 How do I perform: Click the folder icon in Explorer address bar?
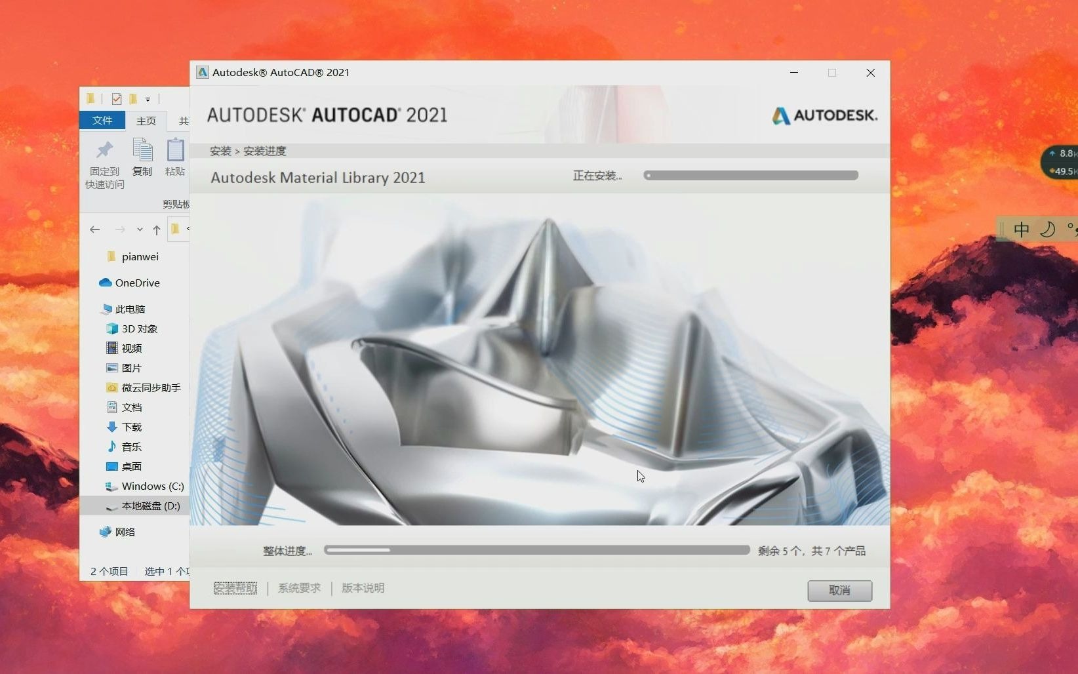tap(175, 229)
